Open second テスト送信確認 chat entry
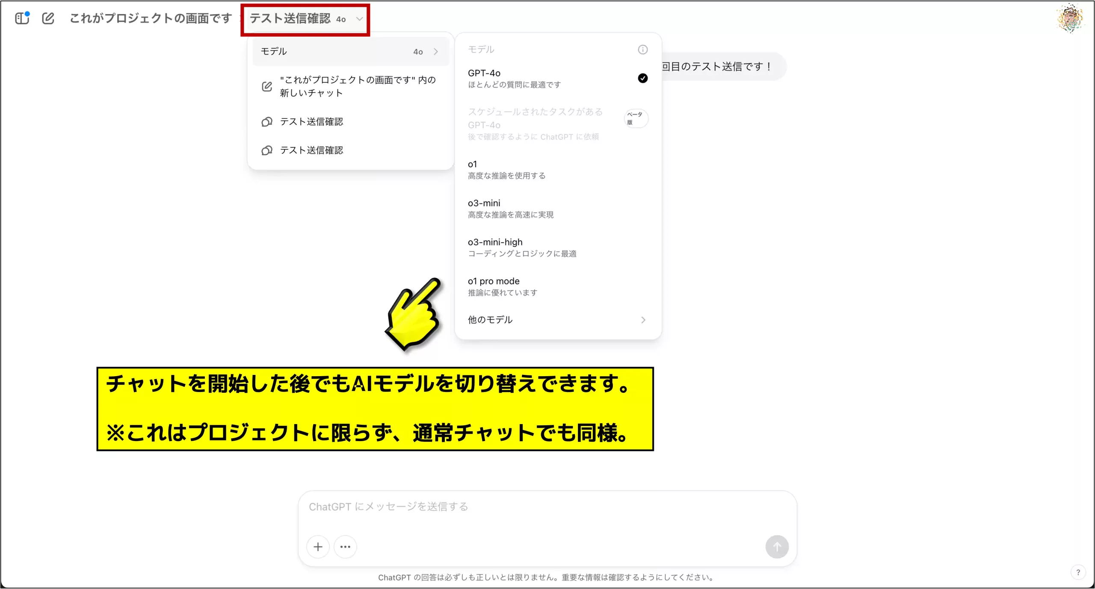Image resolution: width=1095 pixels, height=589 pixels. [351, 150]
